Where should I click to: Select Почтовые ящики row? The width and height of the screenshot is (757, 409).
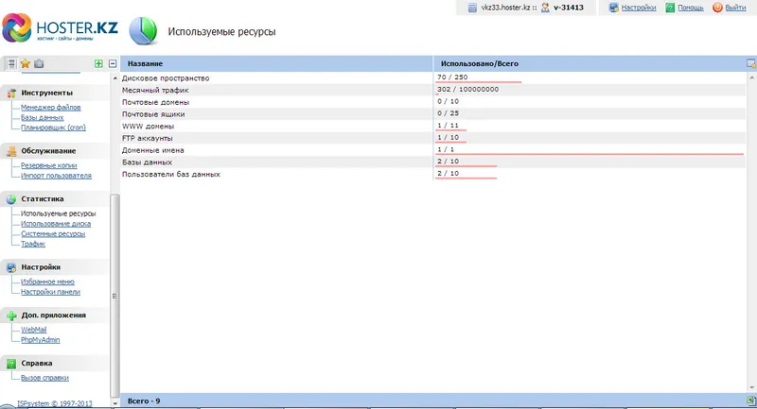433,114
